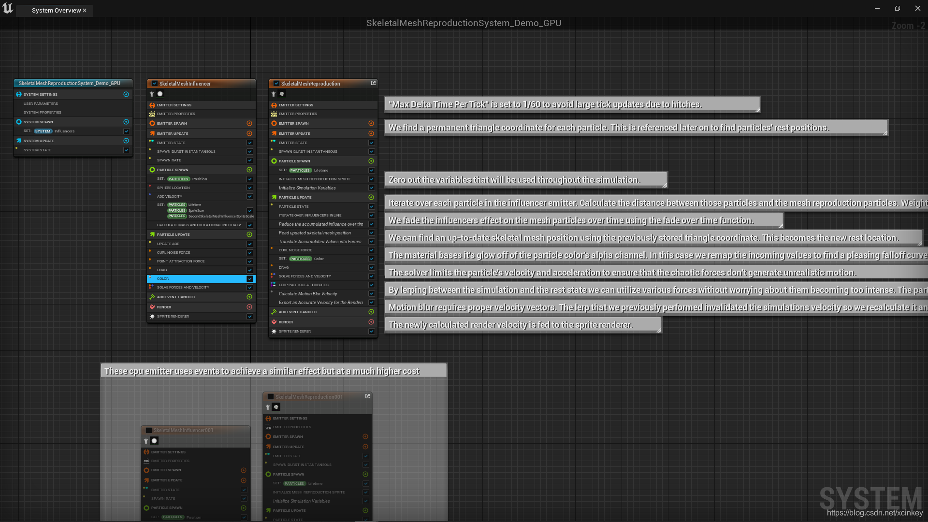Click add icon on SkeletalMeshInfluencer Add Event Handler

point(249,297)
